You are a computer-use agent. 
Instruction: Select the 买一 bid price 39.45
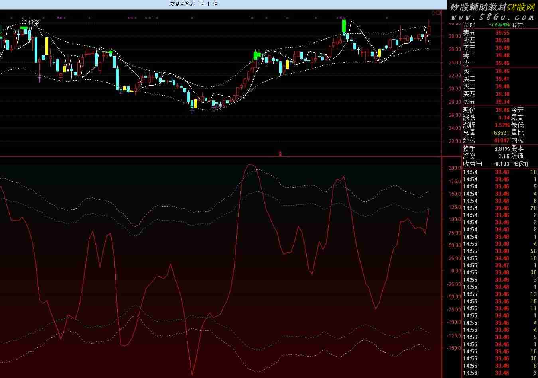(503, 72)
